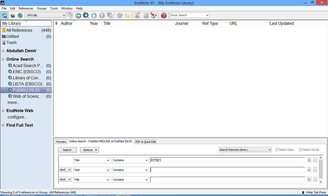The image size is (328, 196).
Task: Open the Tools menu
Action: click(x=54, y=8)
